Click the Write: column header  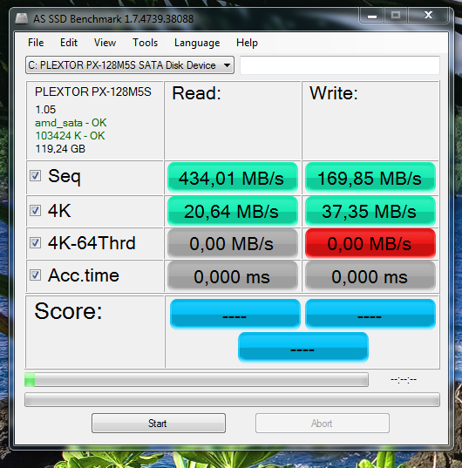[334, 93]
